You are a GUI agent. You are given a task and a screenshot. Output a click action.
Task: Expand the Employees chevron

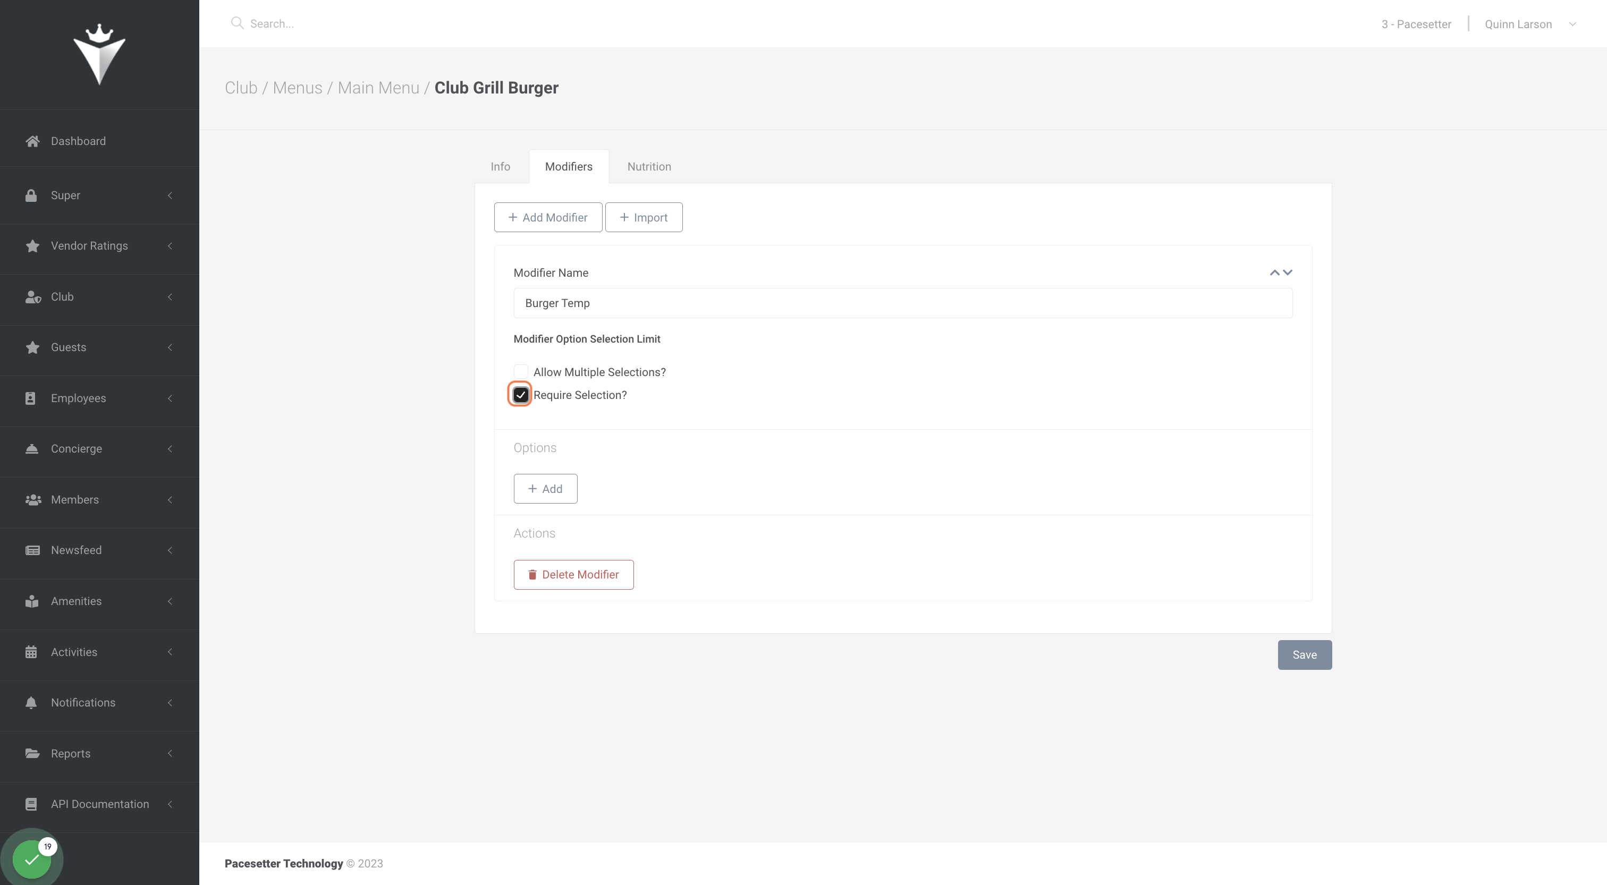[170, 398]
